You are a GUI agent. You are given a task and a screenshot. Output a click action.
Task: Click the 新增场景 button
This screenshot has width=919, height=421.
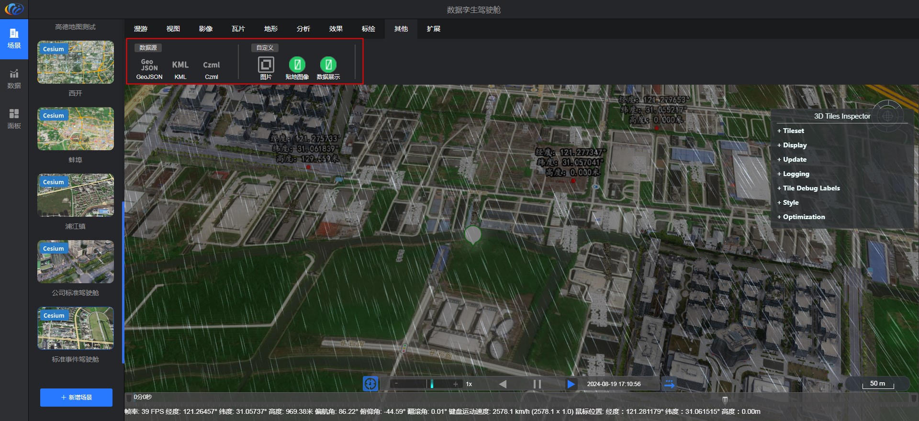(x=76, y=398)
